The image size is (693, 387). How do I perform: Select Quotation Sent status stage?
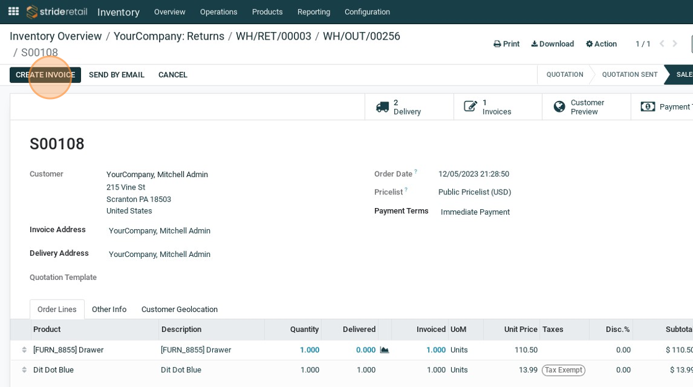pos(629,75)
